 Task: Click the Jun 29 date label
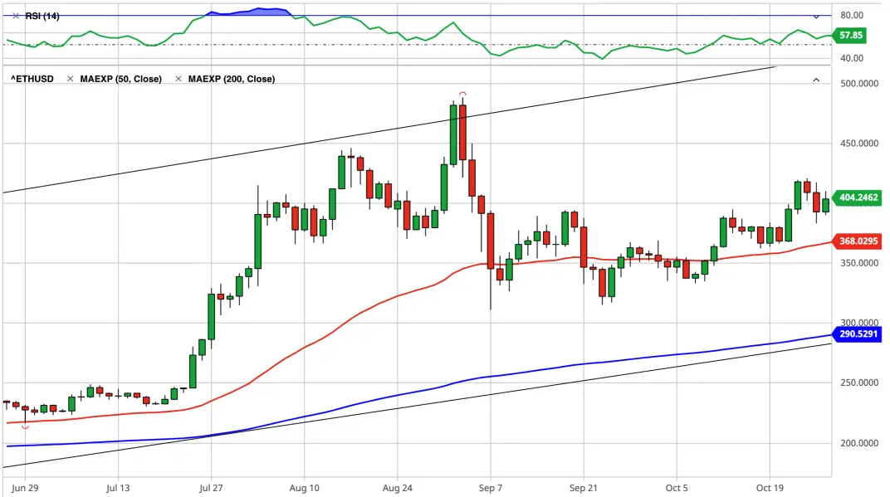(25, 488)
